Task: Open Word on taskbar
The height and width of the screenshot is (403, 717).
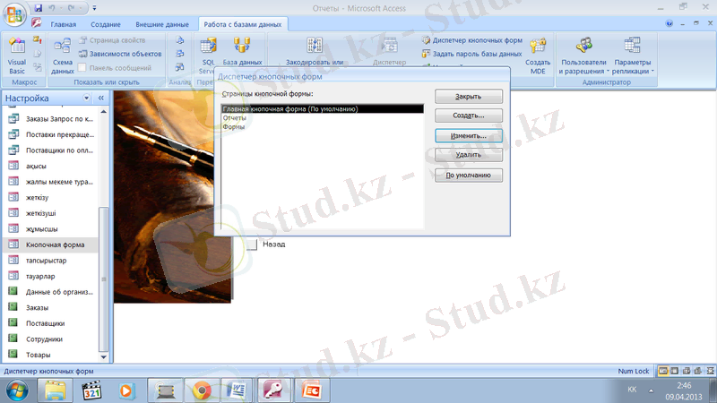Action: pyautogui.click(x=237, y=390)
